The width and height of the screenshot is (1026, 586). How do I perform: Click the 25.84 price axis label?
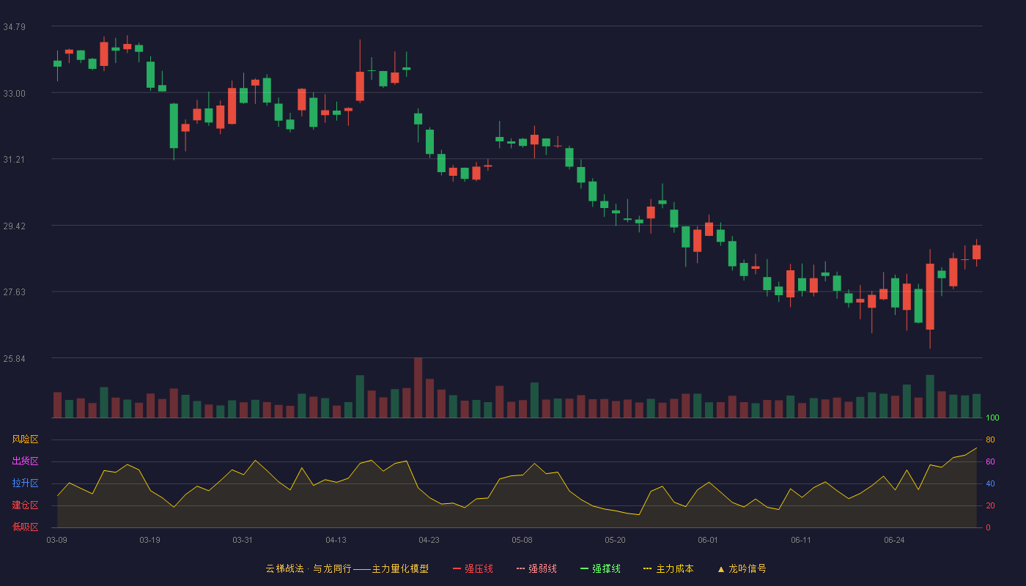[x=15, y=359]
